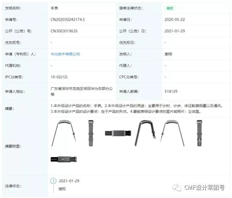232x198 pixels.
Task: Click the abstract text paragraph
Action: coord(137,109)
